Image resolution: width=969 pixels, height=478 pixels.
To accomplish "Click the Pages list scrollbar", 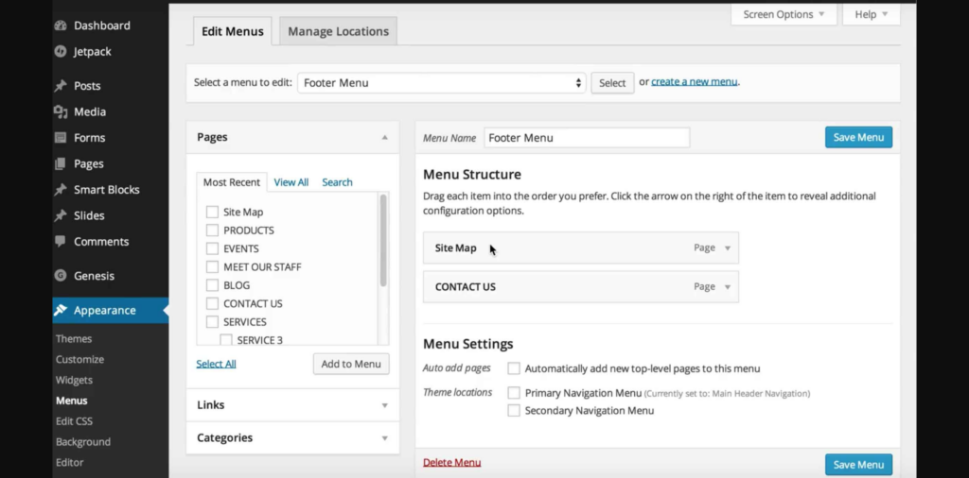I will (x=383, y=240).
